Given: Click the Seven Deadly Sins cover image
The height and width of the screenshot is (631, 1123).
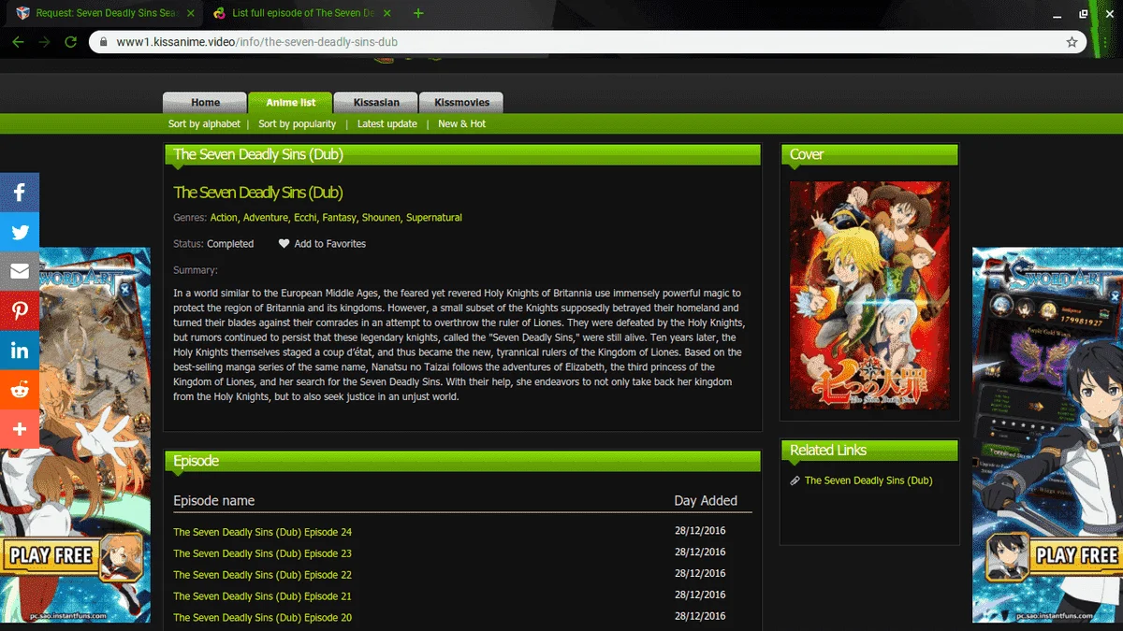Looking at the screenshot, I should click(869, 295).
